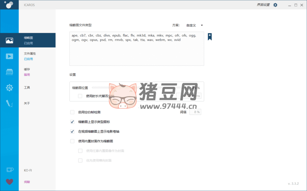307x191 pixels.
Task: Click the 界面设置 text link
Action: 263,5
